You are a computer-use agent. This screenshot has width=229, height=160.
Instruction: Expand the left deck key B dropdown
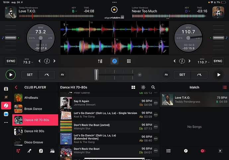(x=74, y=11)
